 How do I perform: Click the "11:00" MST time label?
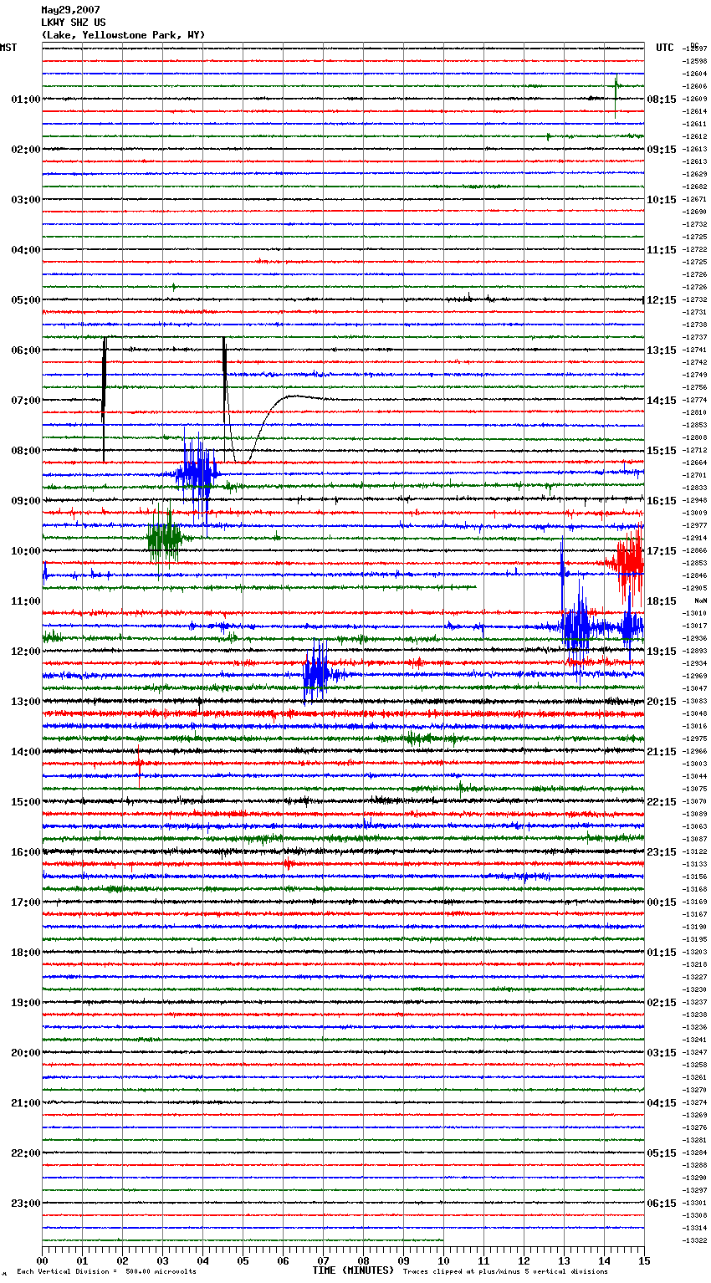pos(26,601)
